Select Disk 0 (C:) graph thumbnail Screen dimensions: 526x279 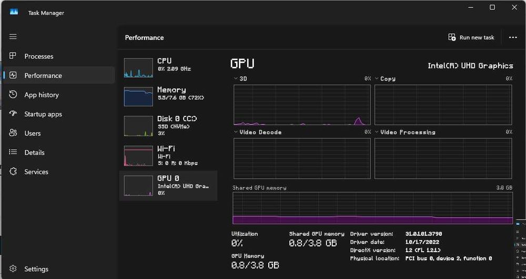(x=138, y=126)
